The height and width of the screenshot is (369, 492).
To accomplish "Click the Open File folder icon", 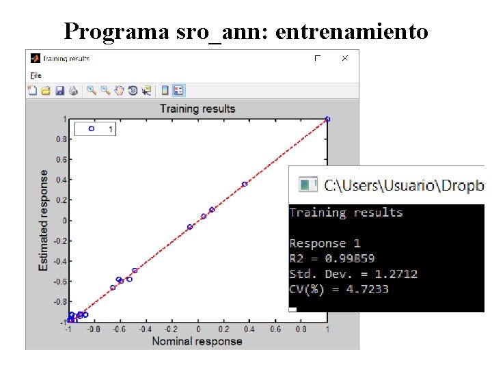I will click(46, 91).
